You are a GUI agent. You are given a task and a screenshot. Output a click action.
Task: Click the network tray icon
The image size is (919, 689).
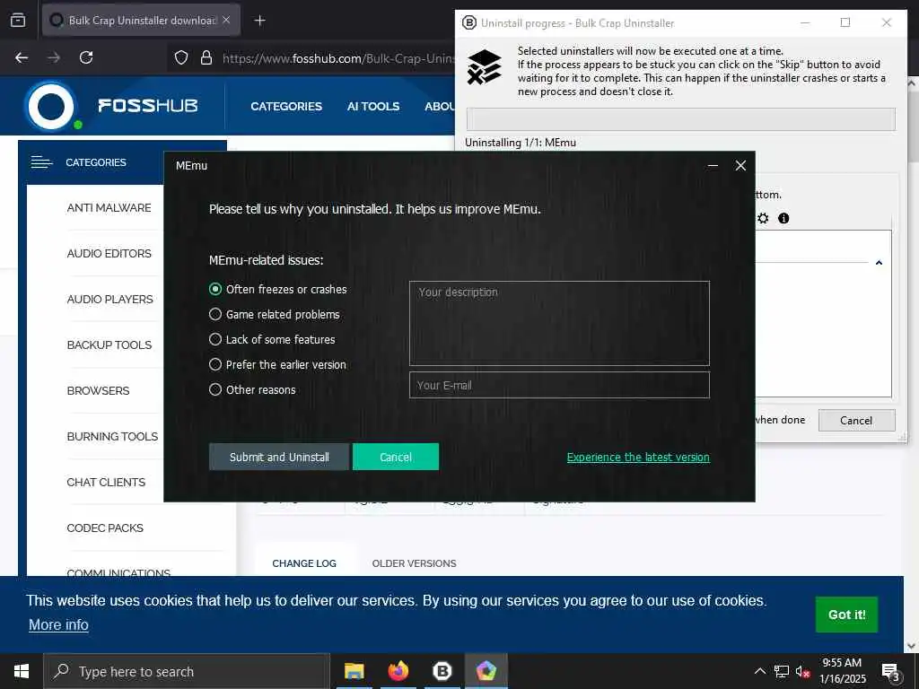tap(782, 671)
